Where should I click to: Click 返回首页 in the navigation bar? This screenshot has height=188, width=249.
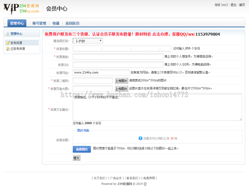tap(72, 23)
